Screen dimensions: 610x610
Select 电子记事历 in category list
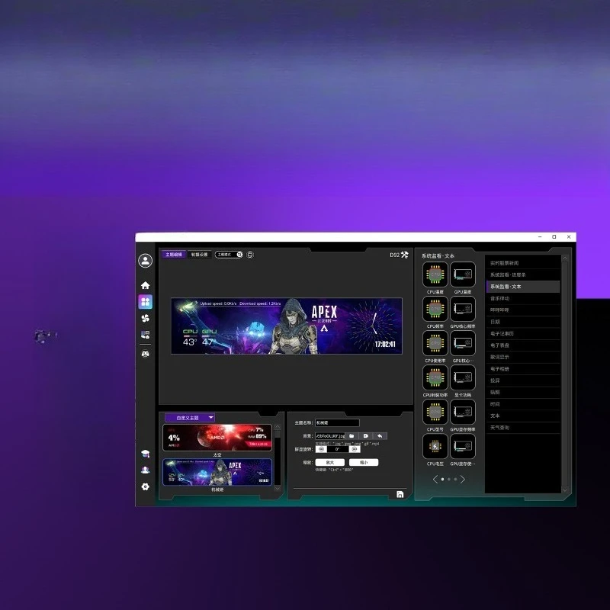pos(523,334)
